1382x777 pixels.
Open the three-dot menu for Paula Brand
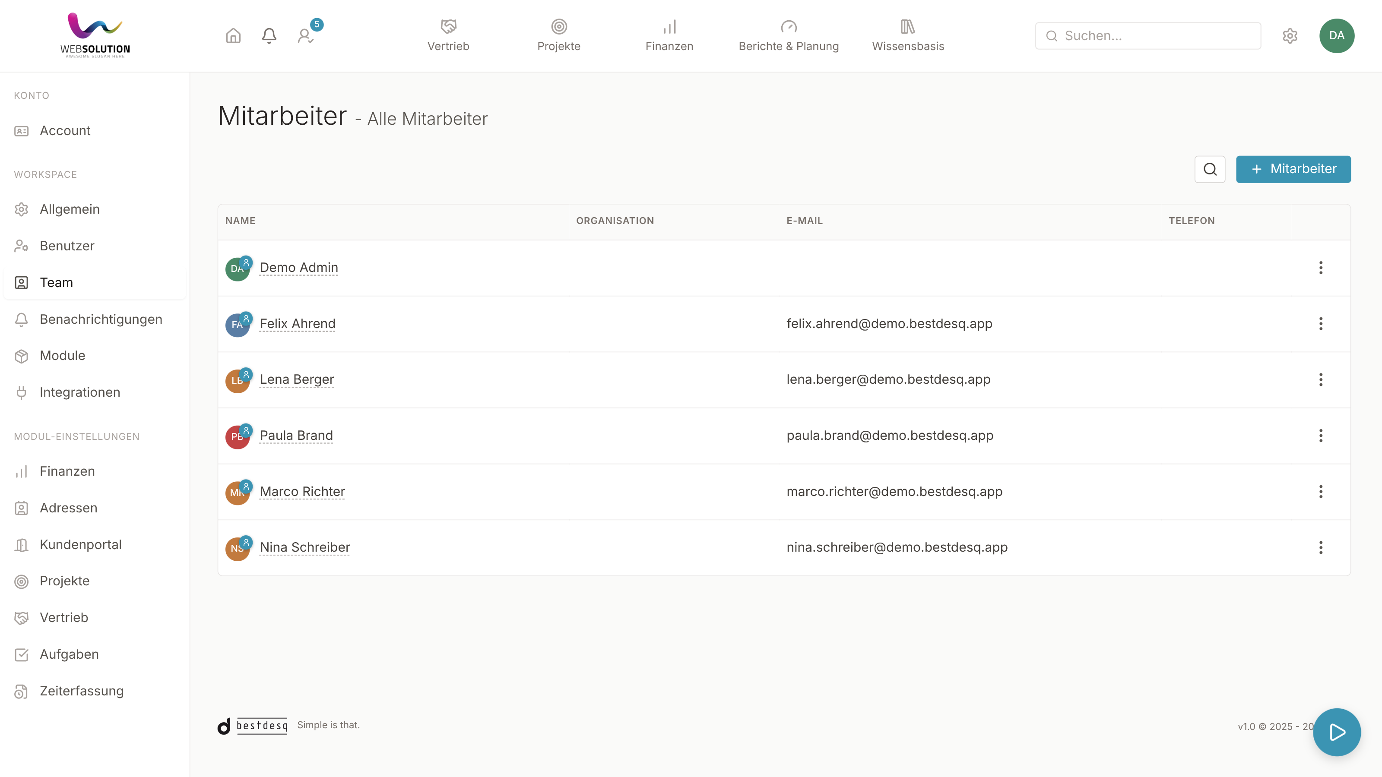(1321, 436)
